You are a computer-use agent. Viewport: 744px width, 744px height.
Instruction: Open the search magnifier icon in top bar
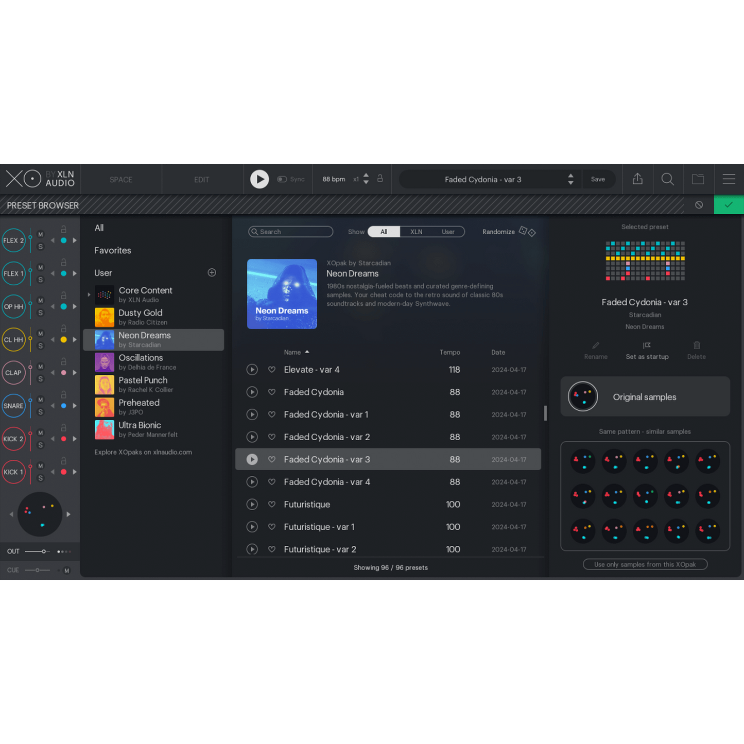coord(667,179)
